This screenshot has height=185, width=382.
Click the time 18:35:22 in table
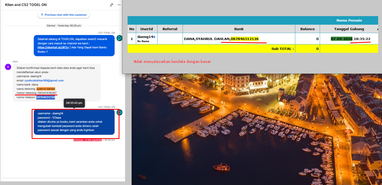coord(362,39)
